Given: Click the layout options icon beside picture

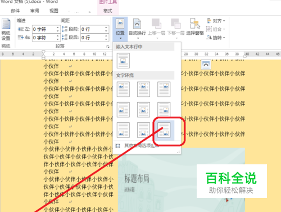Looking at the screenshot, I should tap(206, 64).
